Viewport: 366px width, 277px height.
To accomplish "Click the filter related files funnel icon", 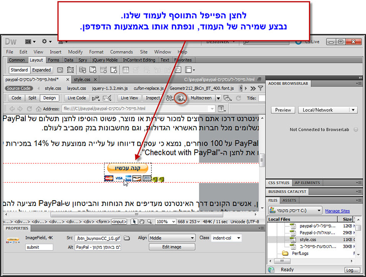I will [260, 88].
